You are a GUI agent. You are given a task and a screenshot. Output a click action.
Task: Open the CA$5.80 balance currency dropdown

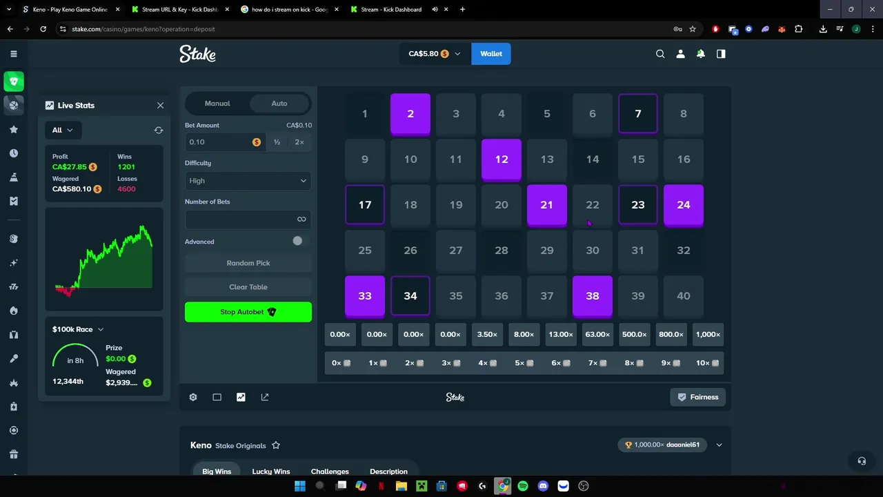pyautogui.click(x=435, y=54)
